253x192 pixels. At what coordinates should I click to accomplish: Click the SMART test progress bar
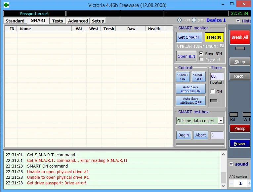click(200, 144)
